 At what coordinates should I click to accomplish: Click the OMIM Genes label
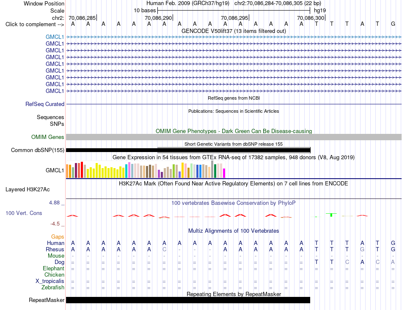(x=47, y=137)
